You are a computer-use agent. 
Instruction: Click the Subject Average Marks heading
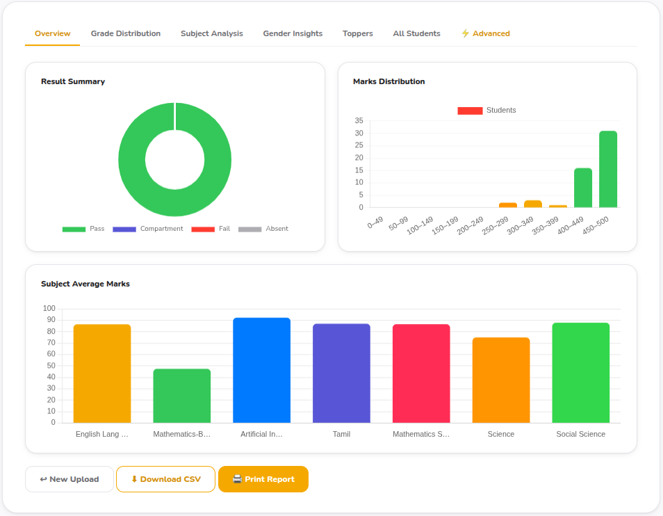point(85,284)
